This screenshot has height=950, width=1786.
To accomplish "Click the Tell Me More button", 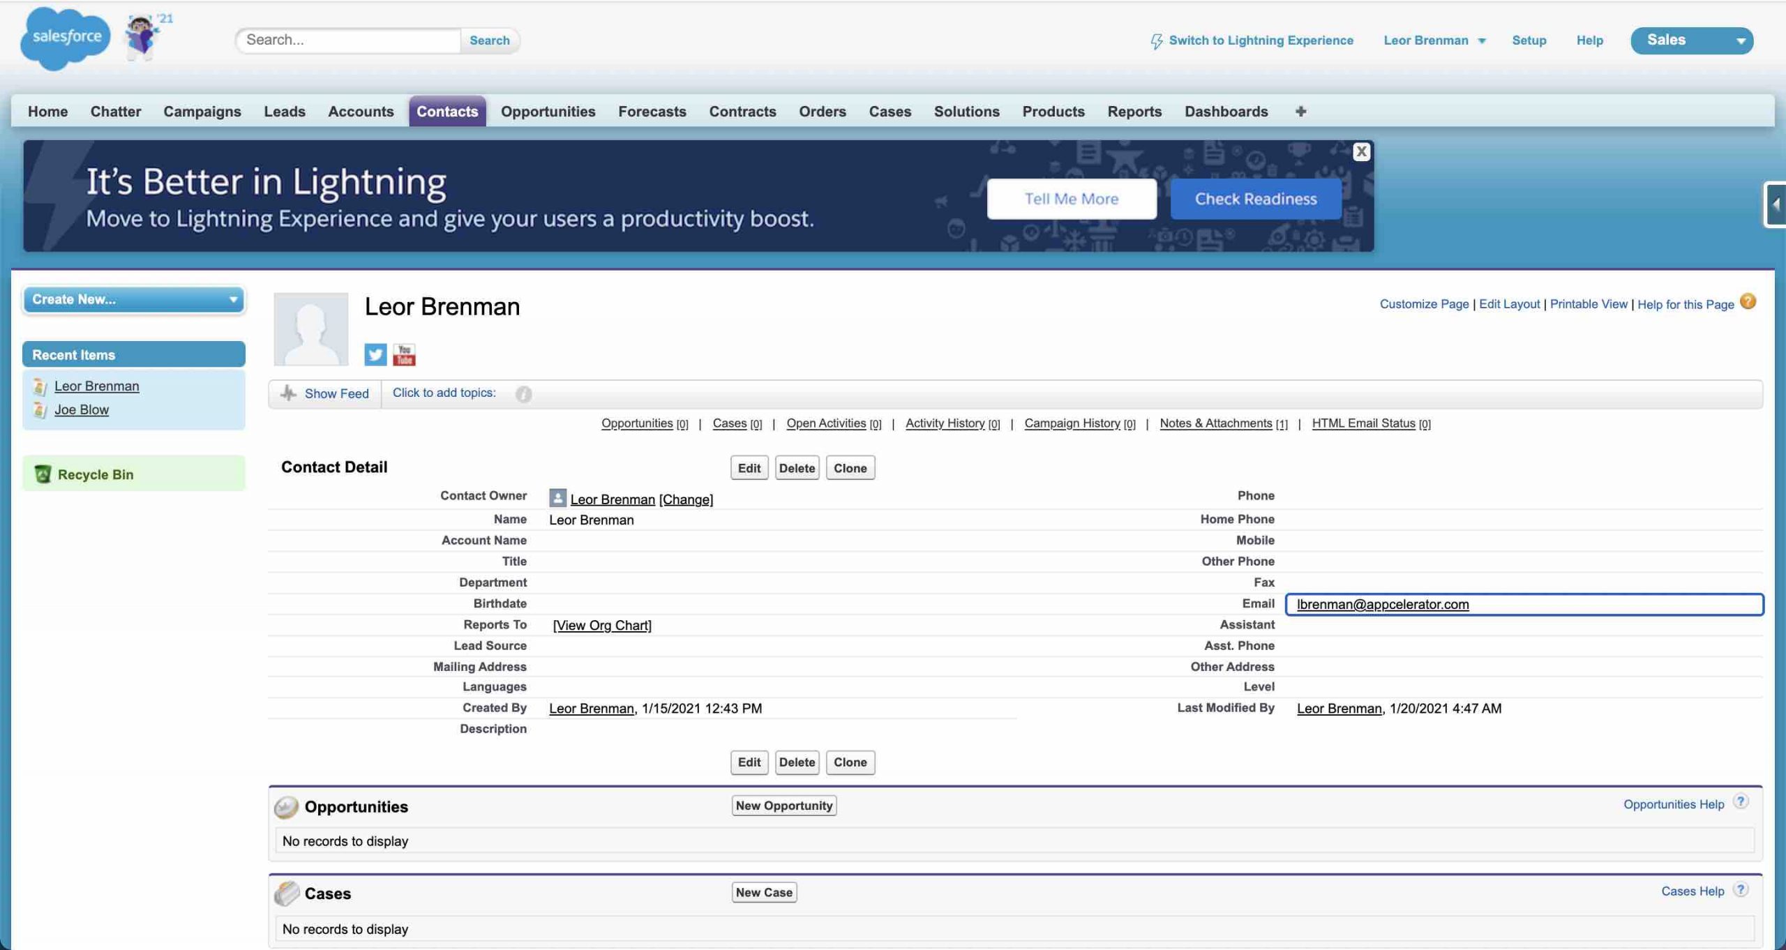I will coord(1072,199).
